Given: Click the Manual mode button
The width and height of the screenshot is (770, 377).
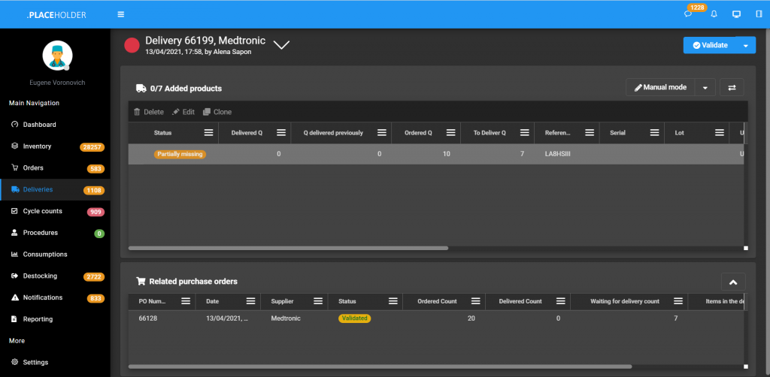Looking at the screenshot, I should click(x=660, y=88).
